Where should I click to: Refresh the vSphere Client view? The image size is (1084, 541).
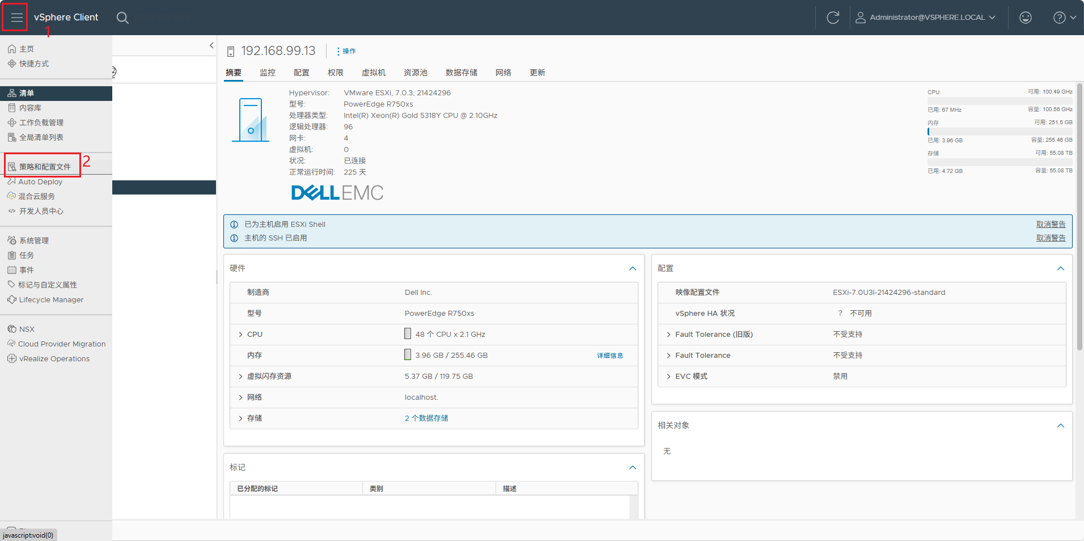833,18
